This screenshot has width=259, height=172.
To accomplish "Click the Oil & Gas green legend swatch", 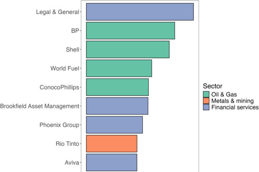I will pyautogui.click(x=206, y=94).
